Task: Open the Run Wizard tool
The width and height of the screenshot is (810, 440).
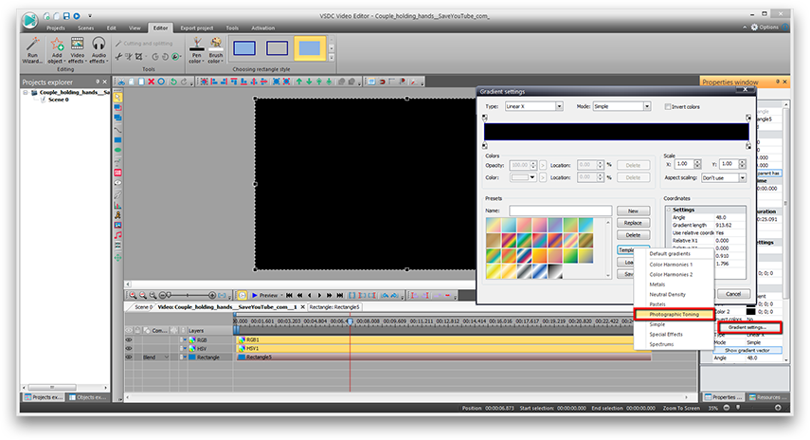Action: point(32,50)
